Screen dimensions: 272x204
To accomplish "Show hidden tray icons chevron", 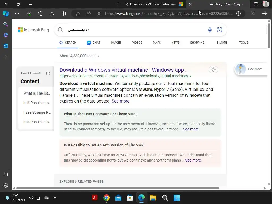I will (x=55, y=198).
